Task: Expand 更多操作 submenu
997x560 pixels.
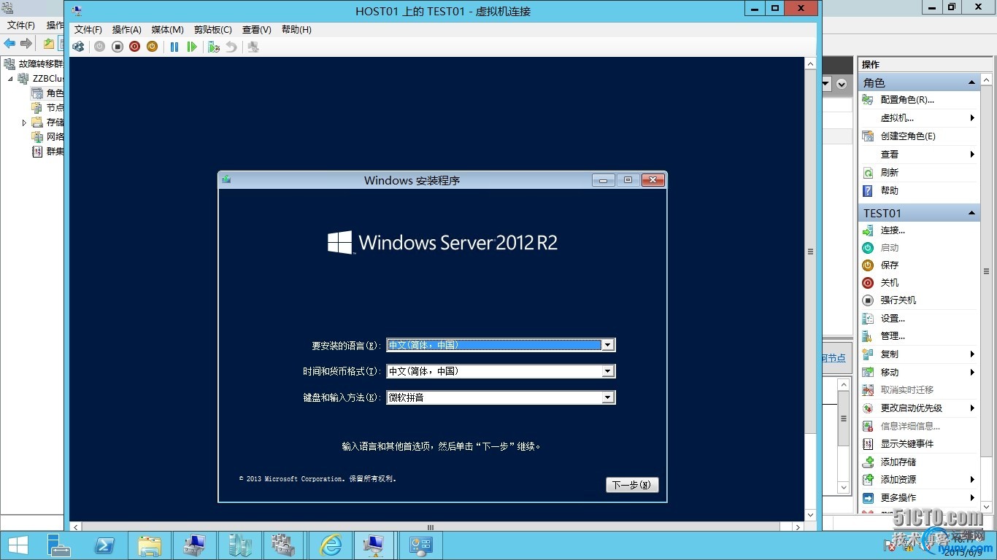Action: pyautogui.click(x=972, y=498)
